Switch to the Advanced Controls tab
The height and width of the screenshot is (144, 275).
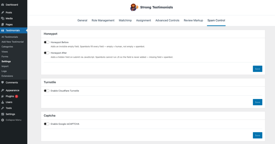pyautogui.click(x=167, y=20)
